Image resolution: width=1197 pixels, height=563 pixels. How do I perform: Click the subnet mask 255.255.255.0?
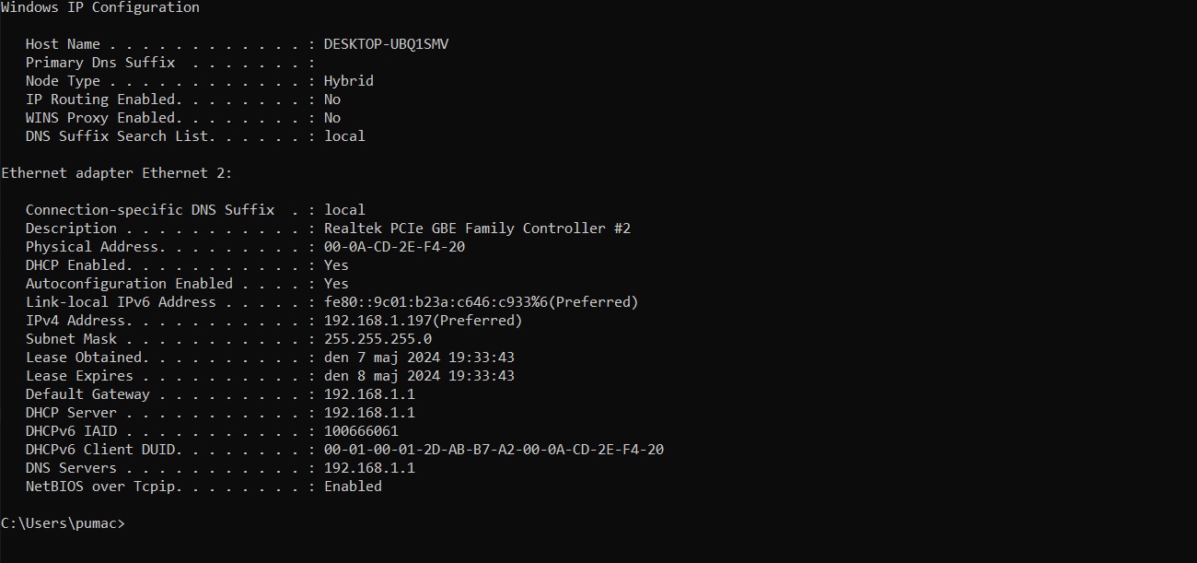click(x=378, y=339)
